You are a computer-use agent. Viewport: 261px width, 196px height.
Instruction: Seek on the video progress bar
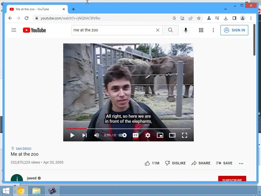pos(128,129)
